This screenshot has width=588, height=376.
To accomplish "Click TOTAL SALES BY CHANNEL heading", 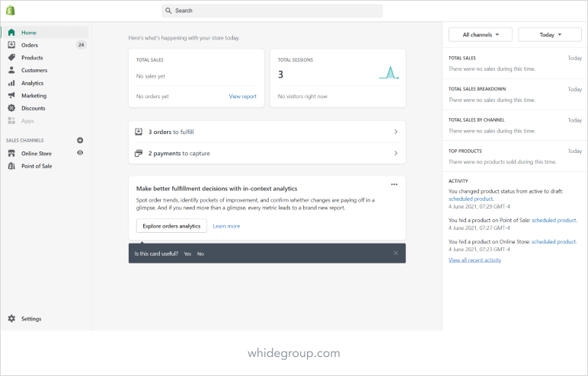I will pyautogui.click(x=476, y=120).
